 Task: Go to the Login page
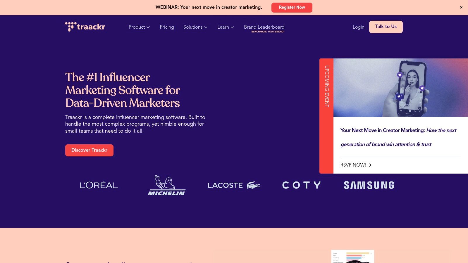(x=358, y=27)
